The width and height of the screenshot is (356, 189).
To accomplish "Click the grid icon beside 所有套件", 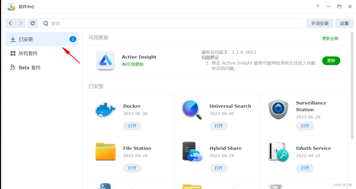I will coord(13,53).
